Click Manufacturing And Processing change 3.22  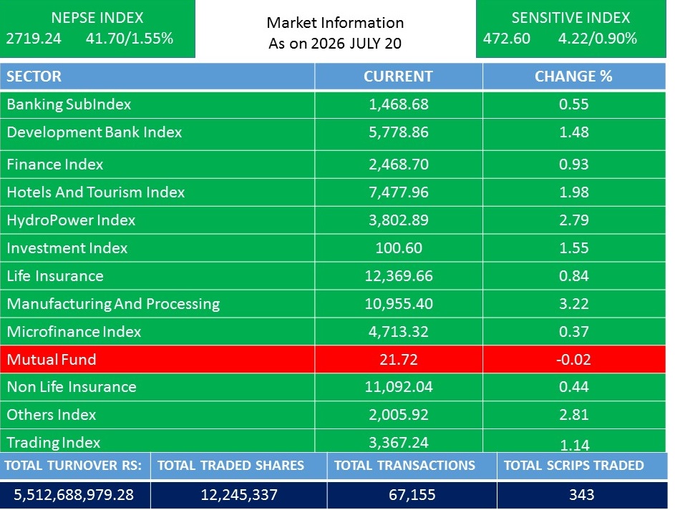pyautogui.click(x=574, y=304)
